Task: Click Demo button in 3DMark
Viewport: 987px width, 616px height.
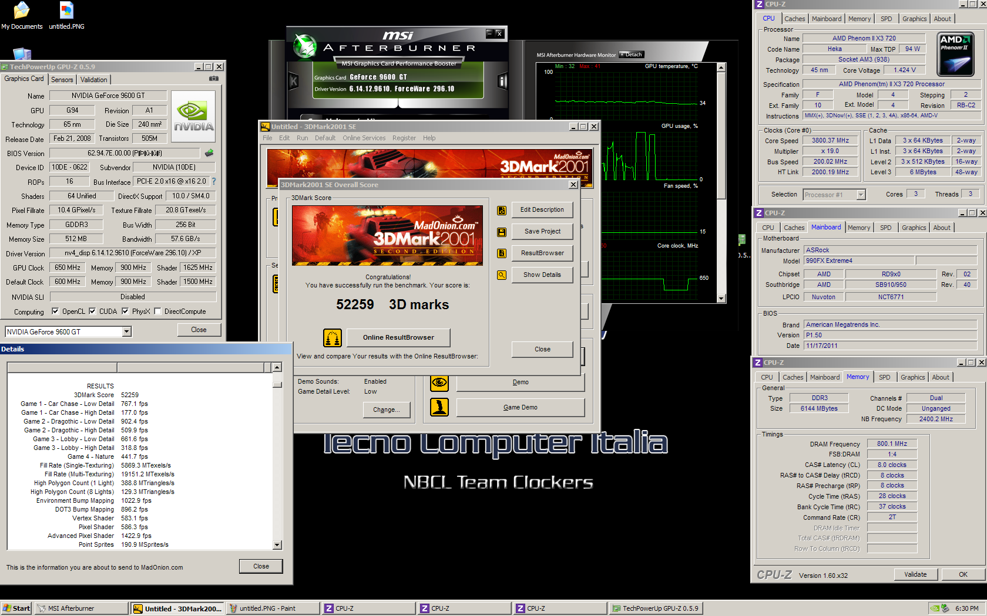Action: coord(521,383)
